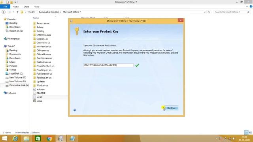Click the Quick Access Toolbar dropdown arrow
The height and width of the screenshot is (142, 253).
[15, 2]
